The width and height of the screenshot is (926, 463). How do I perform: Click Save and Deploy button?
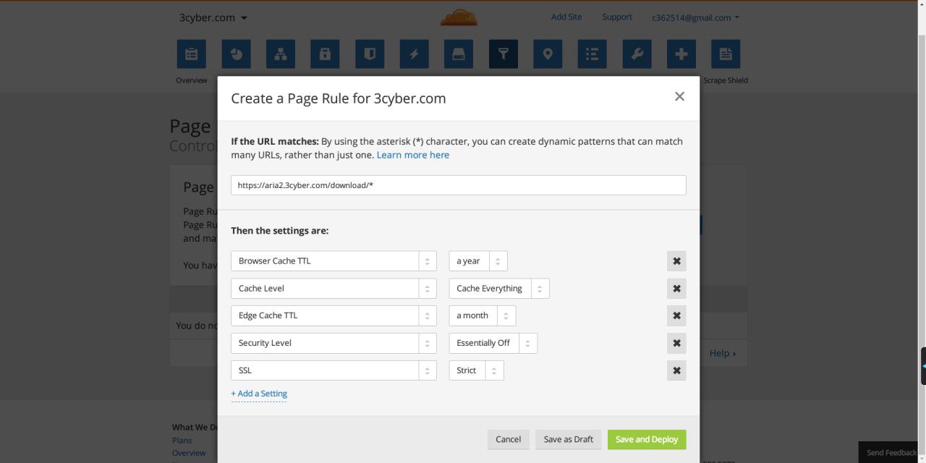click(647, 439)
